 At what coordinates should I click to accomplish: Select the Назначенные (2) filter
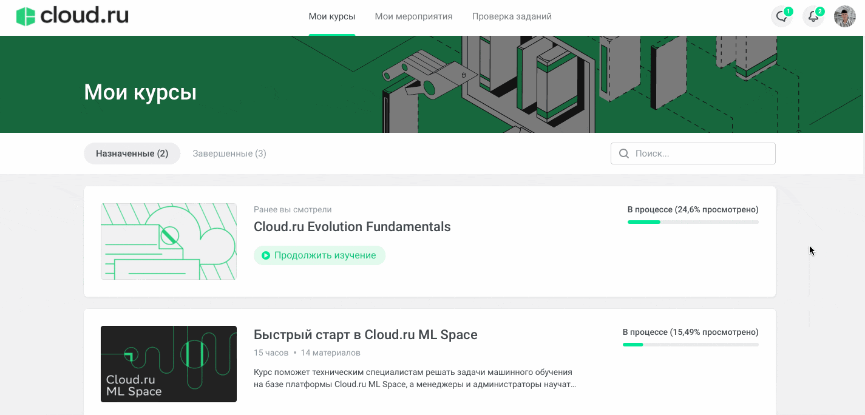click(x=132, y=154)
